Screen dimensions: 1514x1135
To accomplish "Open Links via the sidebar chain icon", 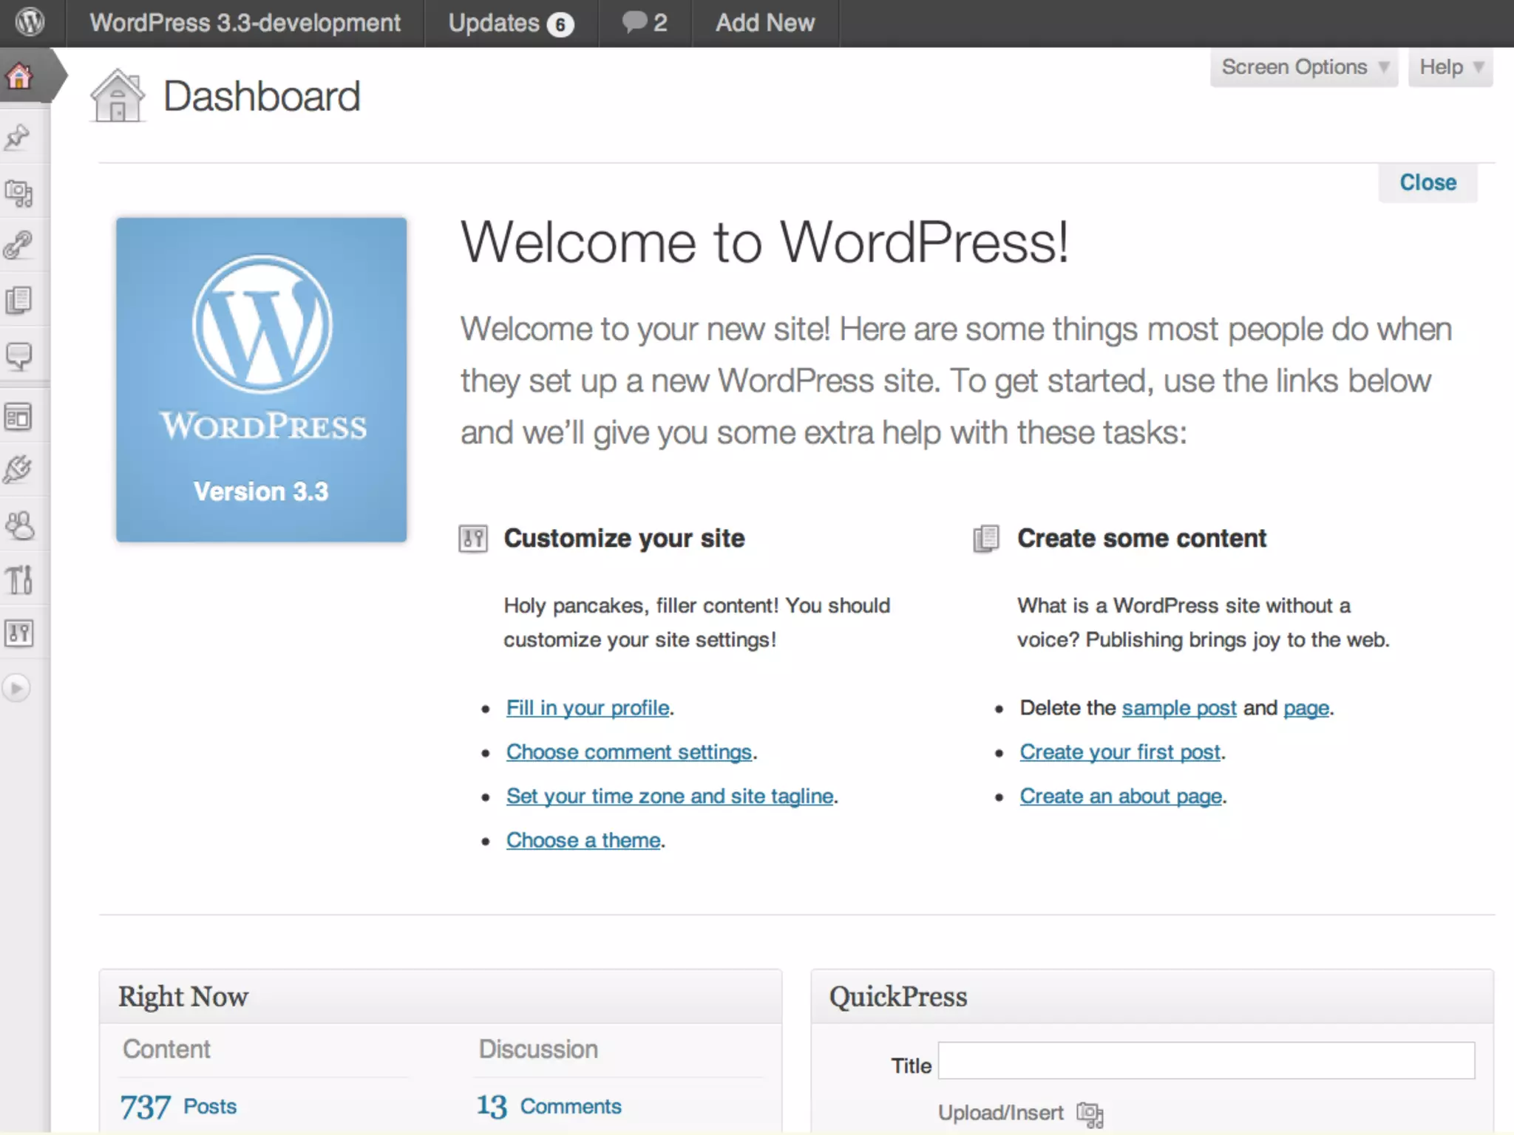I will (18, 245).
